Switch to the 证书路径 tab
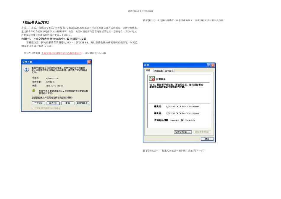The height and width of the screenshot is (199, 281). click(169, 71)
